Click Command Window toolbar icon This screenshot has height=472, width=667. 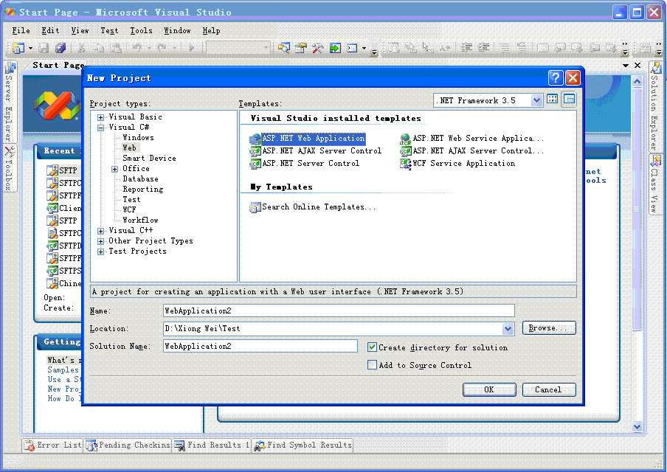coord(352,48)
